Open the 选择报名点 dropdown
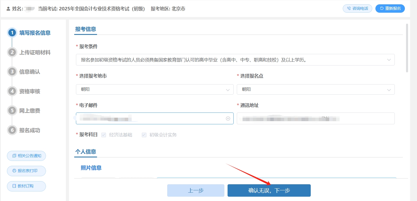 [389, 89]
